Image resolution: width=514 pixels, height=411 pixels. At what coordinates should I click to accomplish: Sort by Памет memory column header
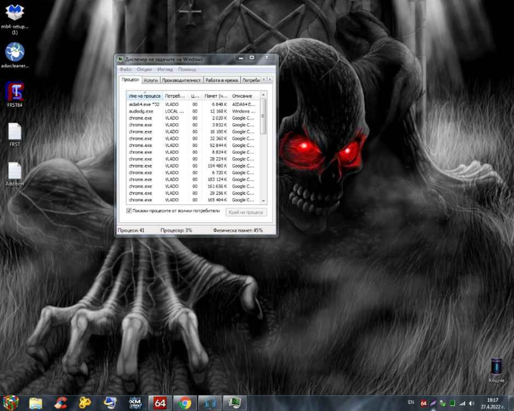[216, 96]
